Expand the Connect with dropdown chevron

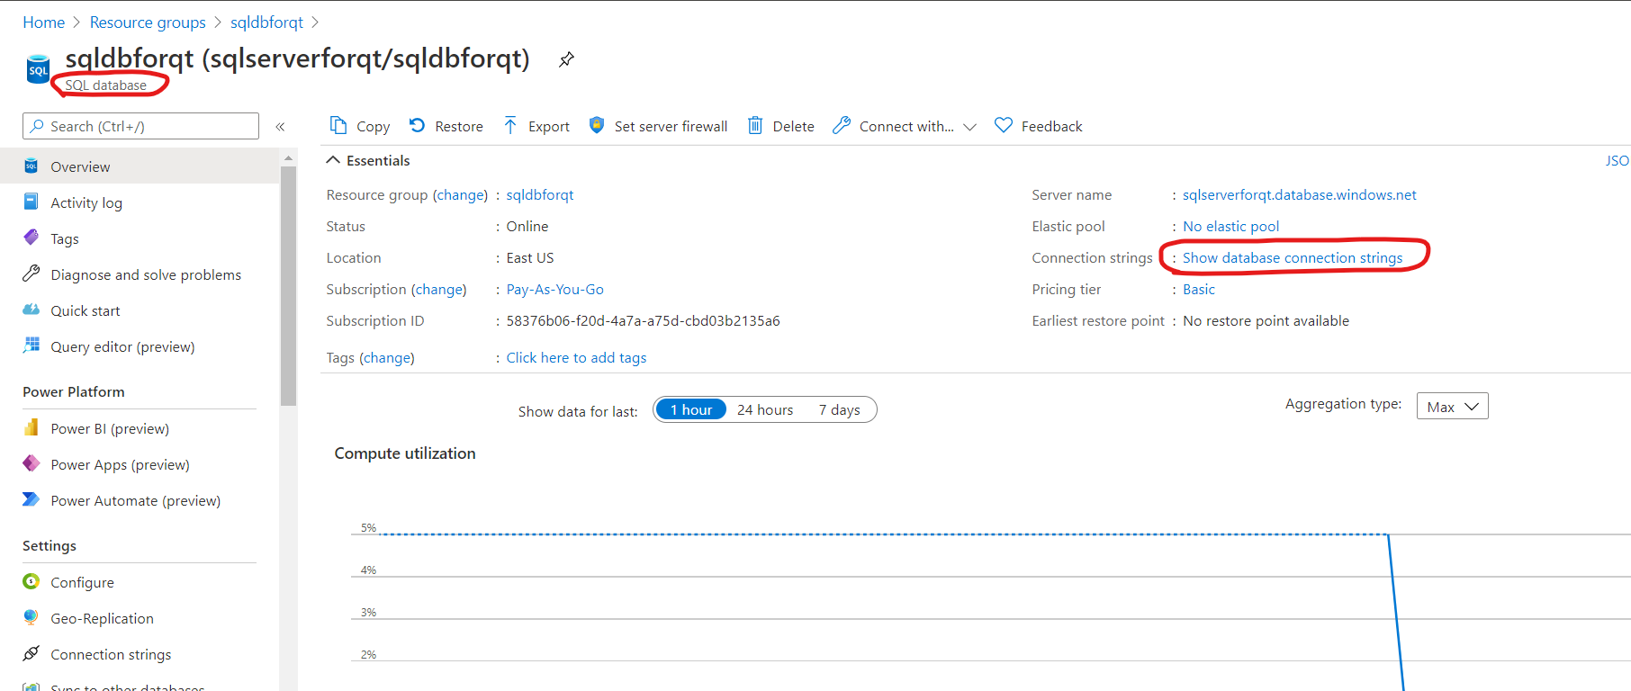(969, 127)
